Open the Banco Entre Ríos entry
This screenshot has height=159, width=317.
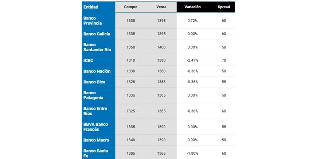pos(95,111)
